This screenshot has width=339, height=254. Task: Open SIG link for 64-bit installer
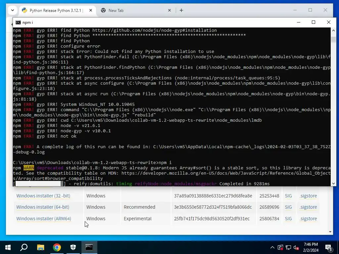[288, 207]
